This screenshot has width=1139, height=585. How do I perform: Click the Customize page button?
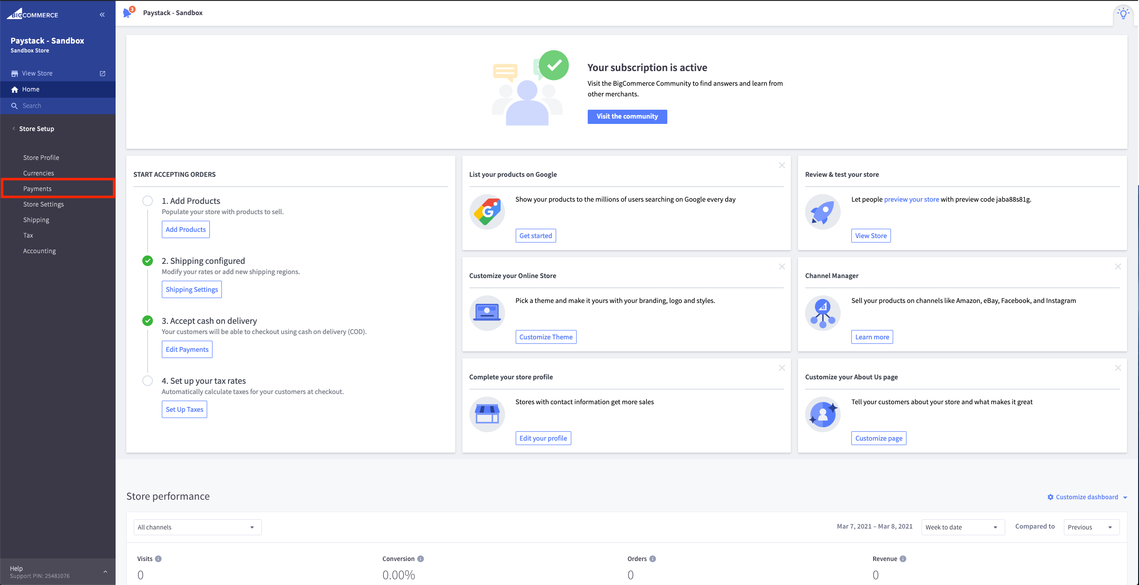click(879, 438)
